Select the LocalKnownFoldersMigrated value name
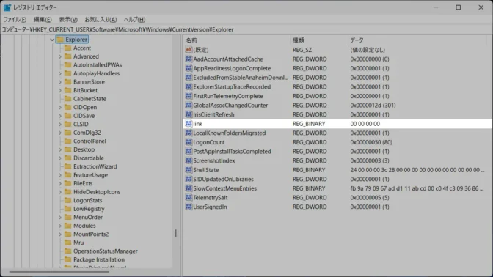 230,133
